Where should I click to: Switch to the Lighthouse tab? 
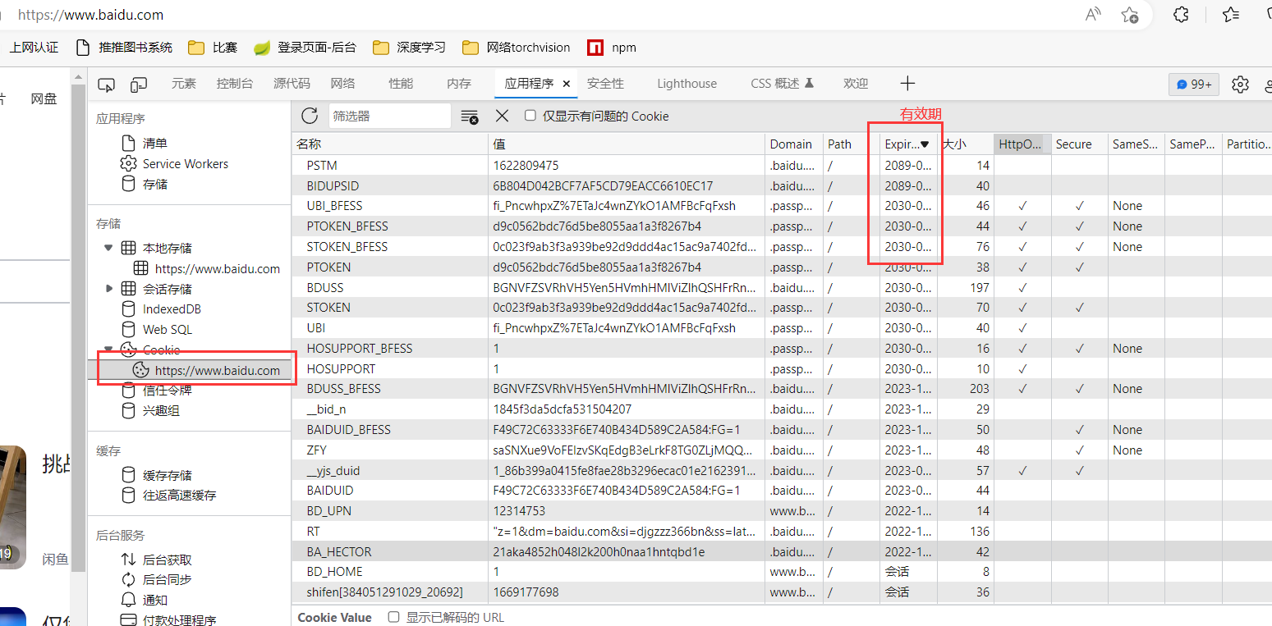[687, 84]
